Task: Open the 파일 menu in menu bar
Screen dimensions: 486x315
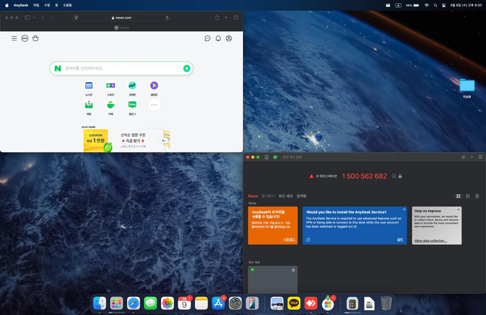Action: click(x=36, y=5)
